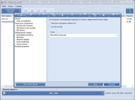Open the 'Опции' menu
Viewport: 135px width, 100px height.
coord(11,6)
